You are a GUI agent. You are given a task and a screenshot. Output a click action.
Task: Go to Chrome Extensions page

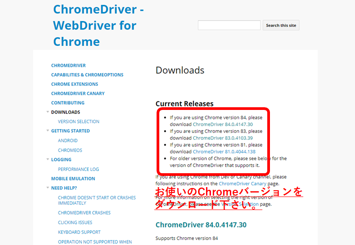75,84
